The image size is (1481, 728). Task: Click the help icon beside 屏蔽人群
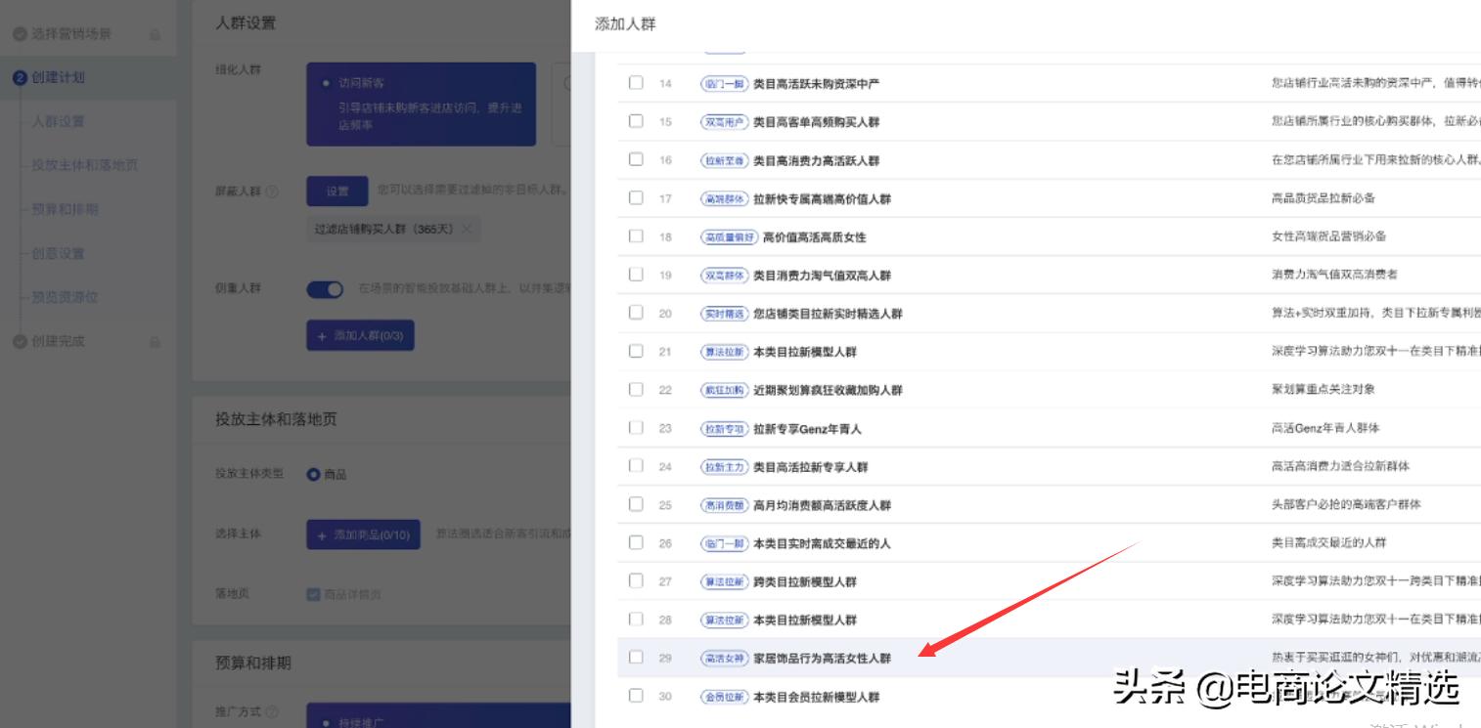pos(272,190)
